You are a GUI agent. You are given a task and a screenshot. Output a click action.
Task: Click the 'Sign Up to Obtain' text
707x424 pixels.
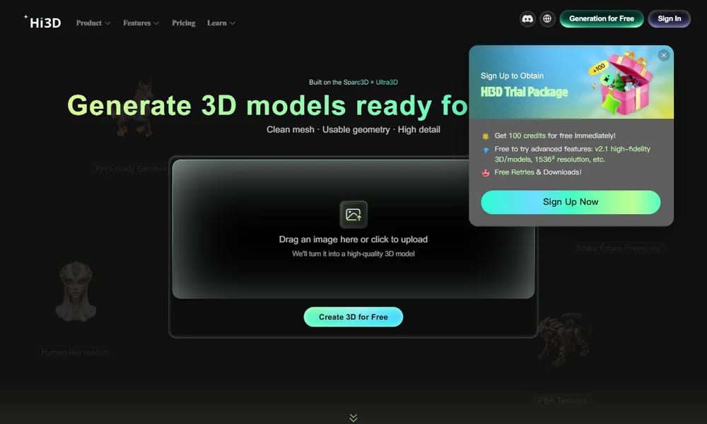click(512, 76)
